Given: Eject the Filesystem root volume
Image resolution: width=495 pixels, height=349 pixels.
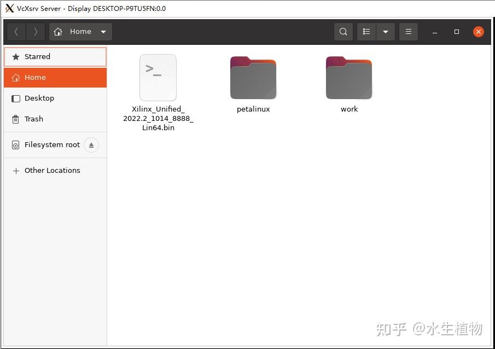Looking at the screenshot, I should [91, 144].
